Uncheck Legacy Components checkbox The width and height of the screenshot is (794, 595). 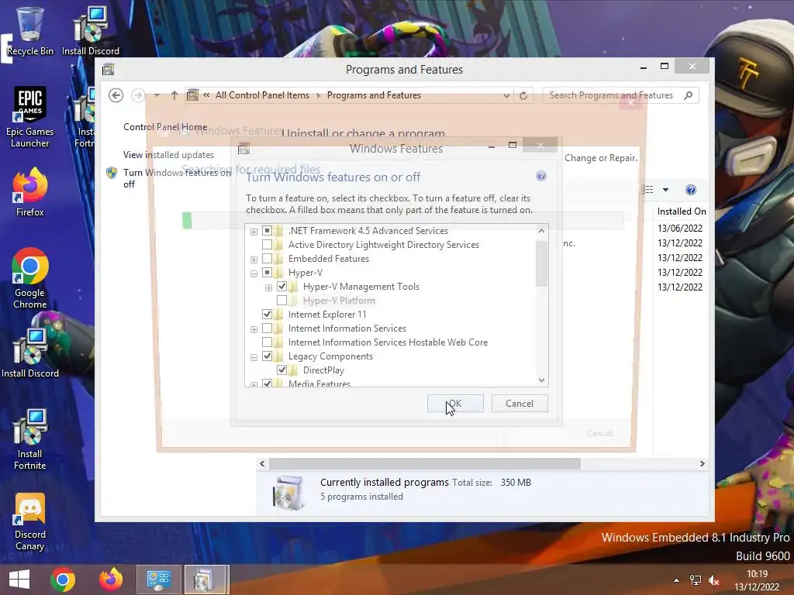tap(267, 356)
